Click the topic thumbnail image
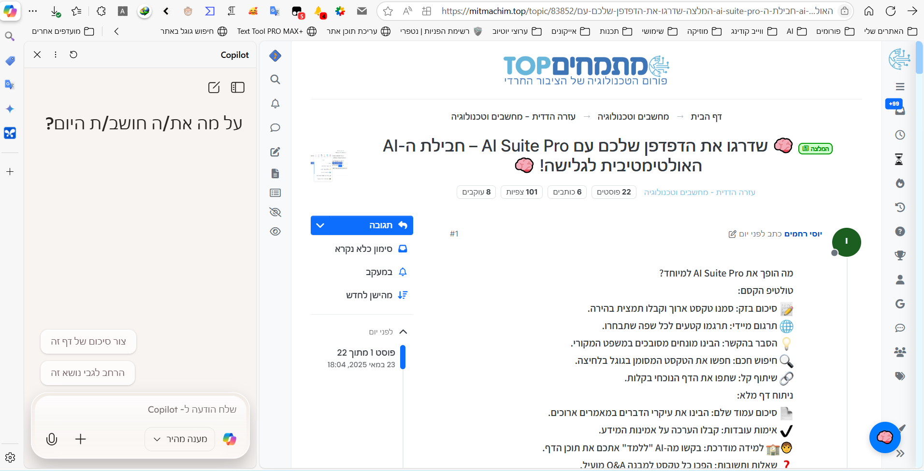Image resolution: width=924 pixels, height=471 pixels. (x=329, y=165)
